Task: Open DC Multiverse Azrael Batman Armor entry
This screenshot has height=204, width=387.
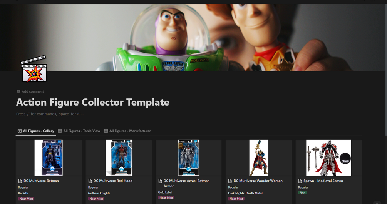Action: (186, 183)
